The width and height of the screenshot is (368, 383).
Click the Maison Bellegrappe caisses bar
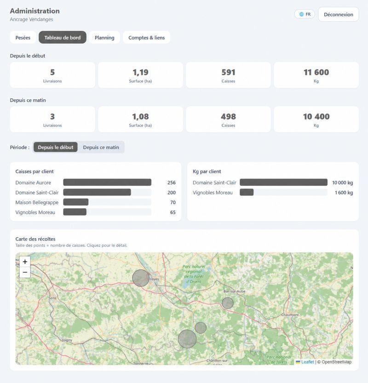coord(76,202)
